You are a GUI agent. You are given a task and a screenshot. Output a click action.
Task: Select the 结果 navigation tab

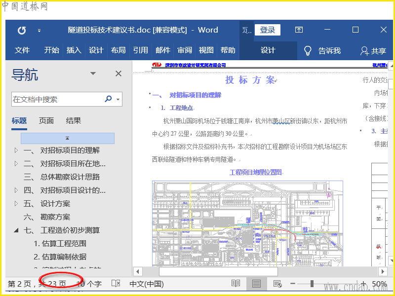click(x=73, y=120)
